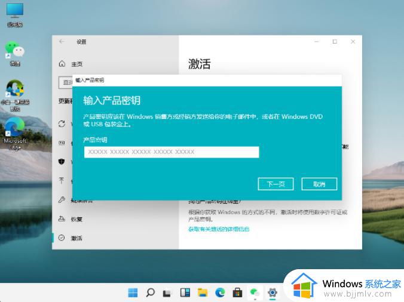Click the backup upload arrow icon in sidebar

tap(62, 181)
